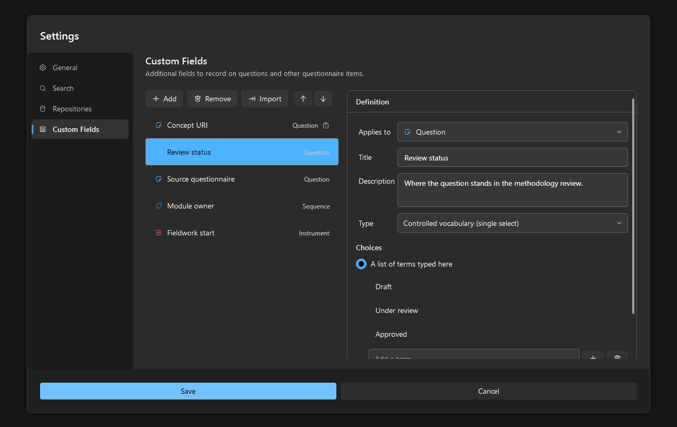Image resolution: width=677 pixels, height=427 pixels.
Task: Move the selected field up
Action: (x=303, y=99)
